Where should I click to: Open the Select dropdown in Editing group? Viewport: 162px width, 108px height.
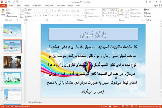click(x=147, y=16)
